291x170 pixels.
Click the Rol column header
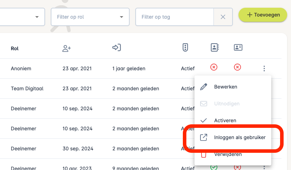(x=15, y=48)
